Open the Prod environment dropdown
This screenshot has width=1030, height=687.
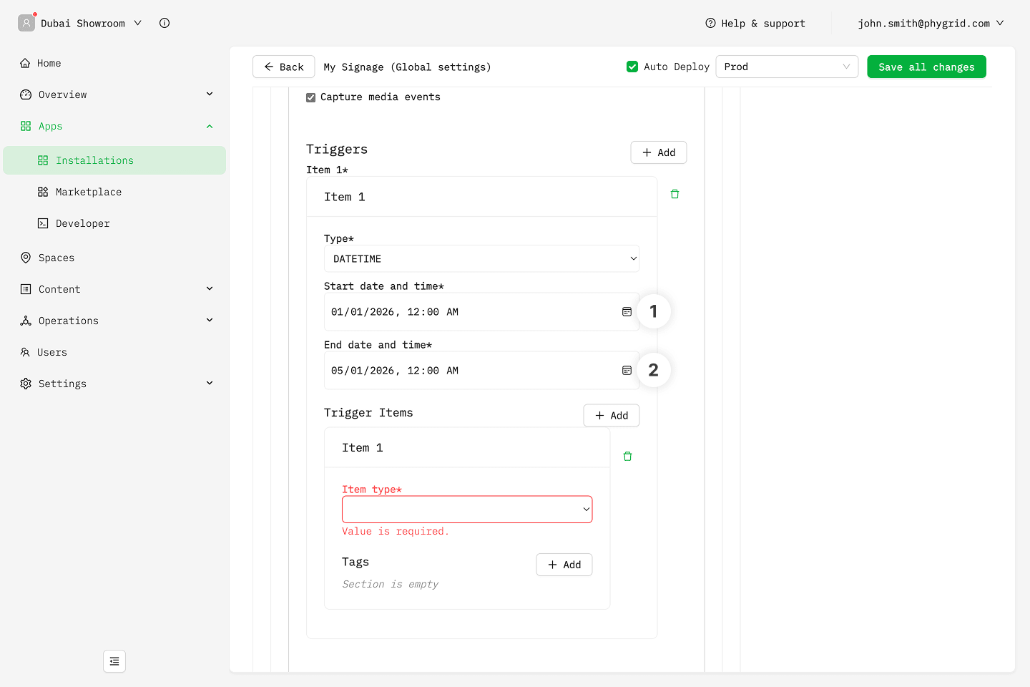point(786,67)
